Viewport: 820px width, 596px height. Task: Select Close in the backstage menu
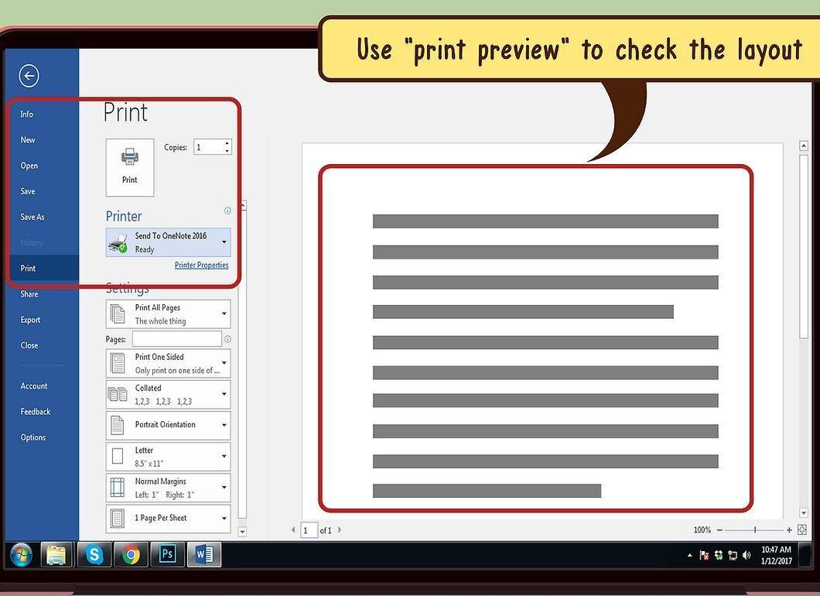pyautogui.click(x=29, y=345)
